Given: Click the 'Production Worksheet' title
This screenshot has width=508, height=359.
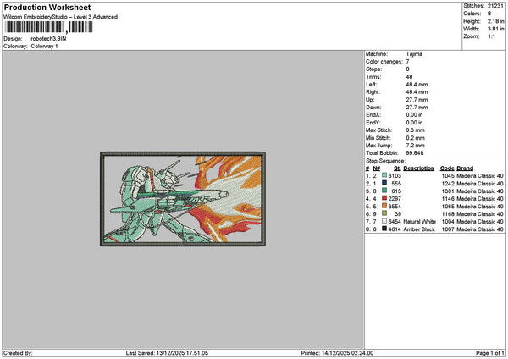Looking at the screenshot, I should pyautogui.click(x=47, y=8).
